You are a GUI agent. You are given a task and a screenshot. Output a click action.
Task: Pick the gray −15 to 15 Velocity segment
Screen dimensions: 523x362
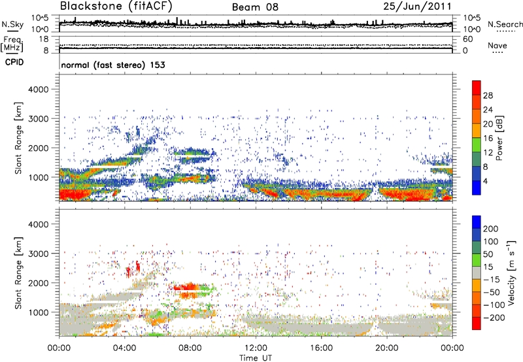point(477,272)
